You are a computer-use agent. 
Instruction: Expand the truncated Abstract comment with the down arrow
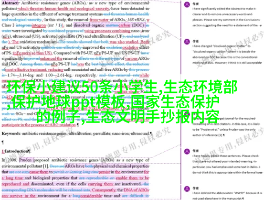point(261,26)
